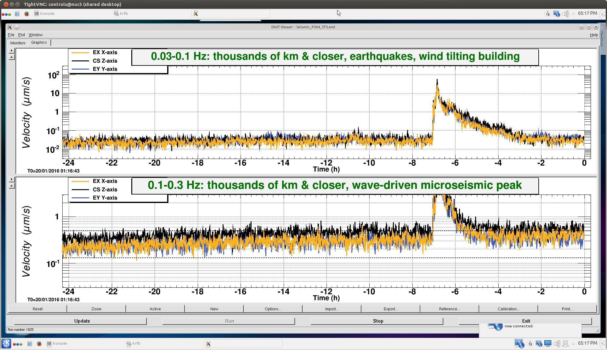
Task: Expand the top plot's right-arrow panel button
Action: coord(11,50)
